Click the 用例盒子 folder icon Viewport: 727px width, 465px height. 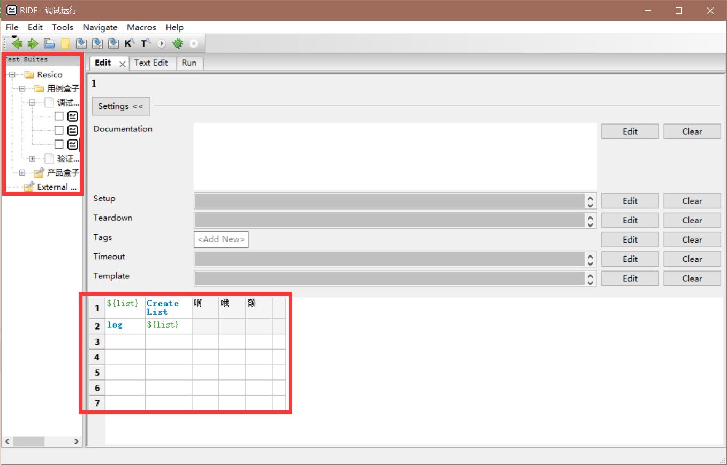(x=39, y=89)
